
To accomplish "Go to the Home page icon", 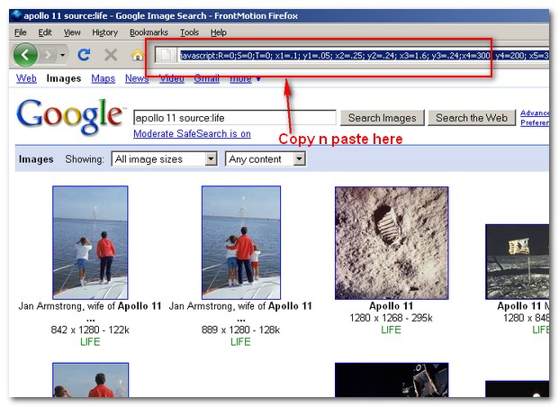I will 137,55.
